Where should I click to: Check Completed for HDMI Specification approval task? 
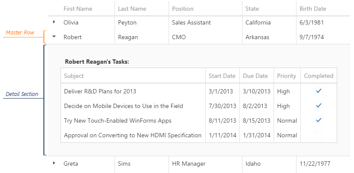pyautogui.click(x=319, y=135)
